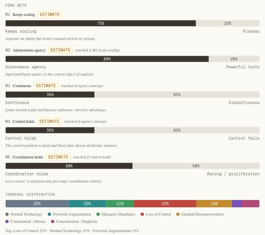Click the teal 15% Powerful Augmentation segment
This screenshot has height=235, width=265.
[87, 204]
